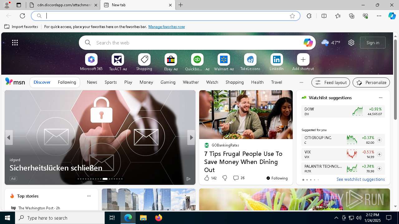Open the Sports category

point(111,82)
